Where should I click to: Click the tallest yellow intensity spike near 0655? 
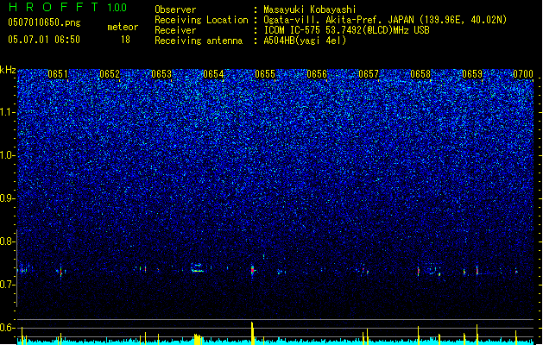[x=252, y=333]
